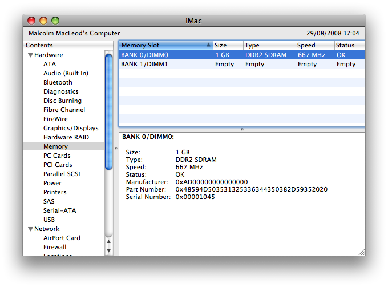
Task: Click the Hardware category label
Action: [48, 55]
